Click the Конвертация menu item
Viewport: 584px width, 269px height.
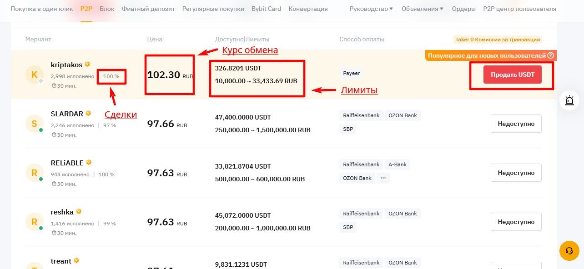(307, 8)
